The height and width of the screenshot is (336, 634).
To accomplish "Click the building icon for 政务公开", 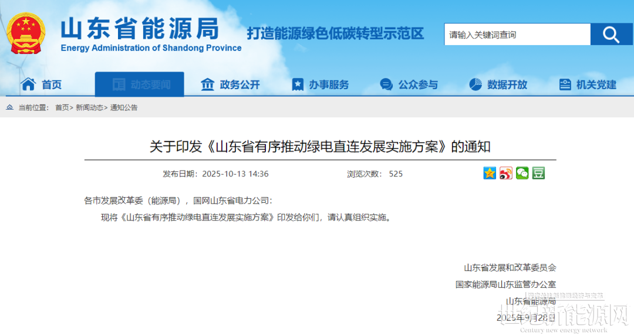I will (207, 84).
